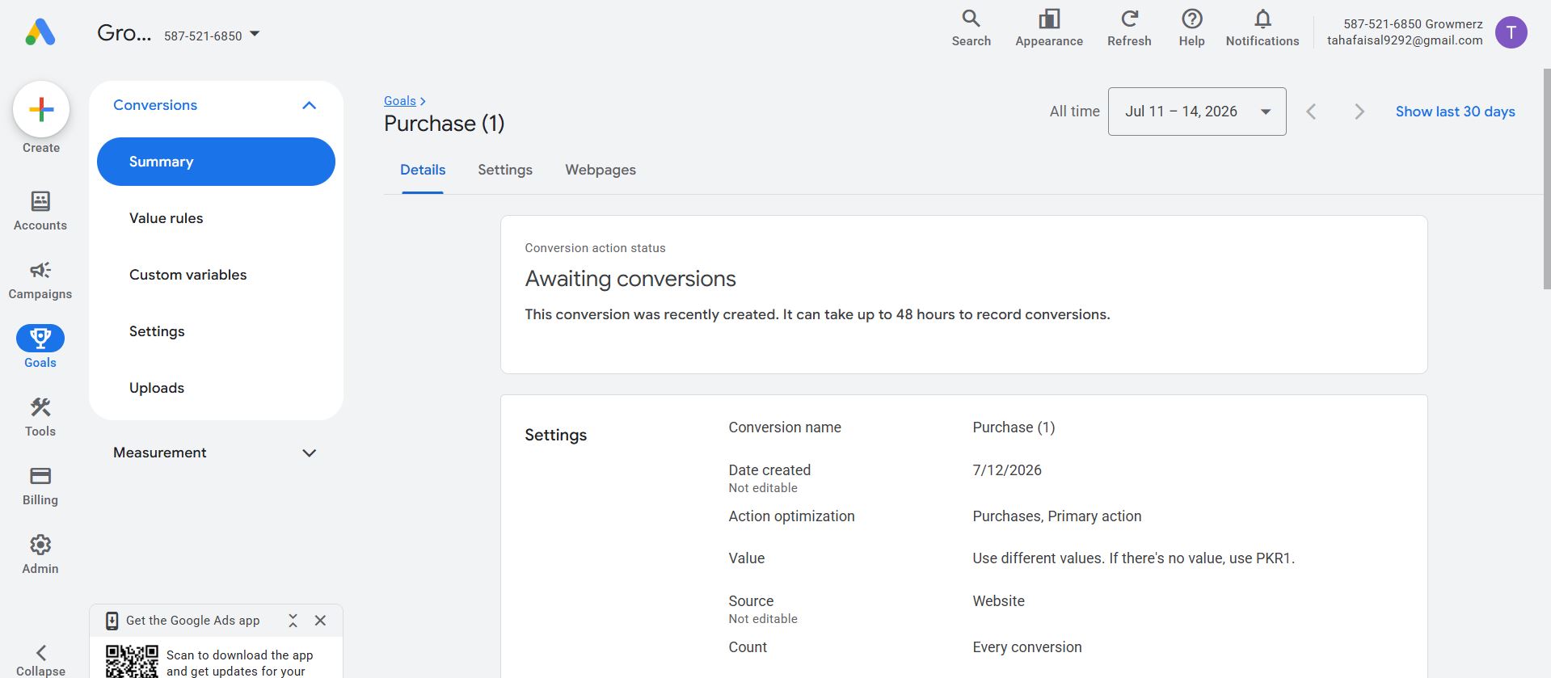Open Search magnifier in top bar

(971, 28)
